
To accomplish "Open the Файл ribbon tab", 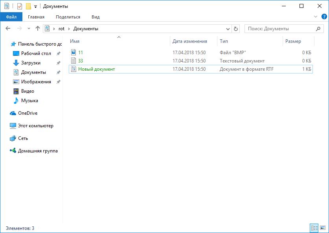I will [x=11, y=17].
